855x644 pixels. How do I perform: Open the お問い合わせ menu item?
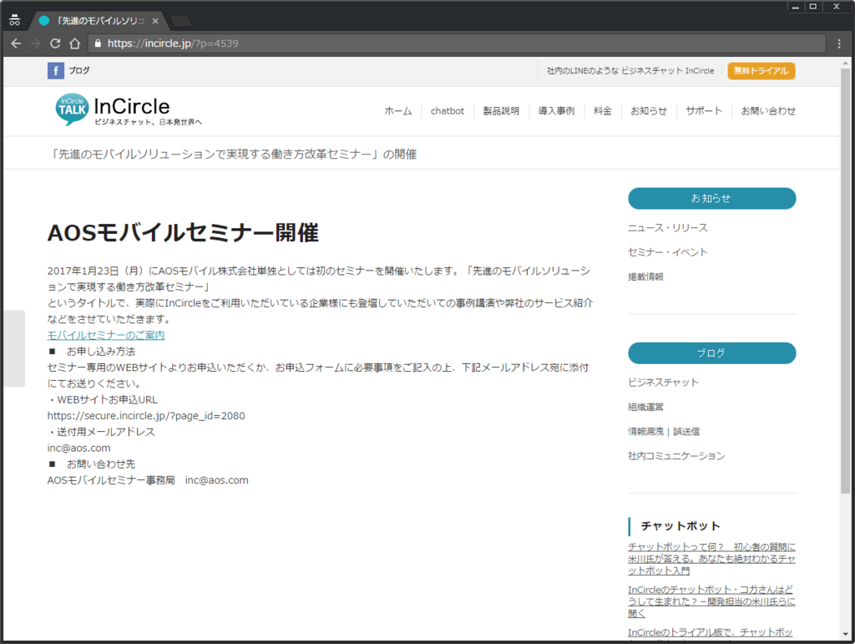tap(768, 111)
